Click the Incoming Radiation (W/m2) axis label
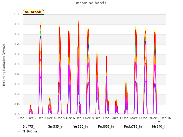This screenshot has height=137, width=183. [4, 65]
